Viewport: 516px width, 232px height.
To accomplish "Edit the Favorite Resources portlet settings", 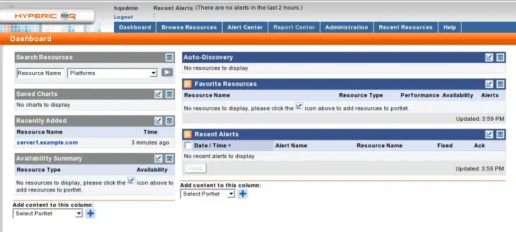I will (489, 84).
